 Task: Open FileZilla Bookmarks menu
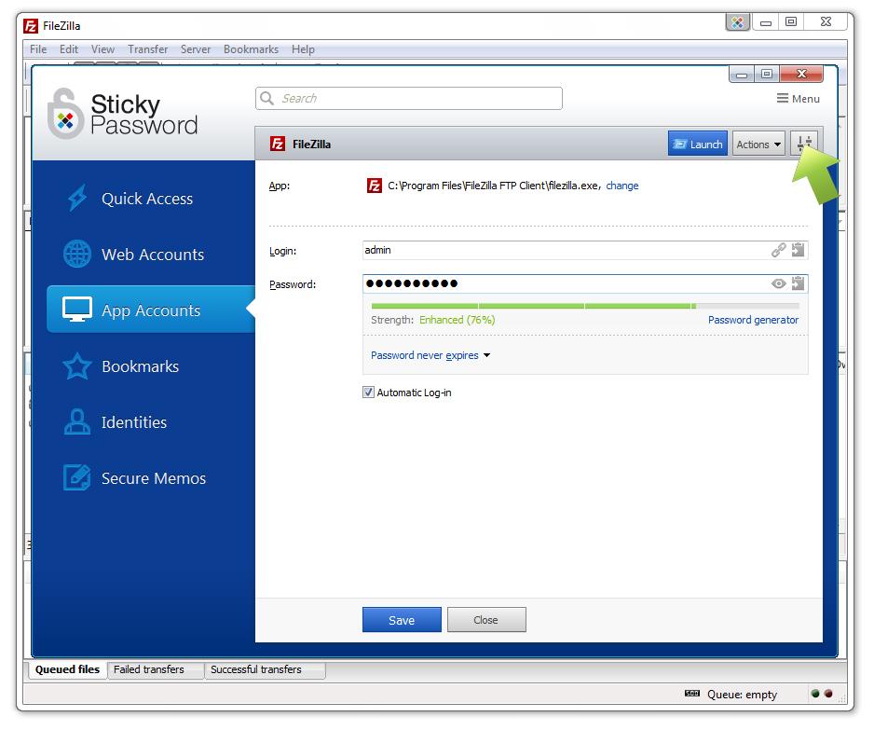(251, 49)
